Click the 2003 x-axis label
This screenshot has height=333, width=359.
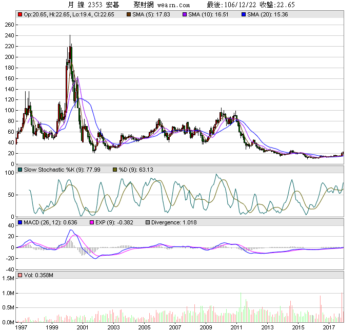pyautogui.click(x=113, y=327)
